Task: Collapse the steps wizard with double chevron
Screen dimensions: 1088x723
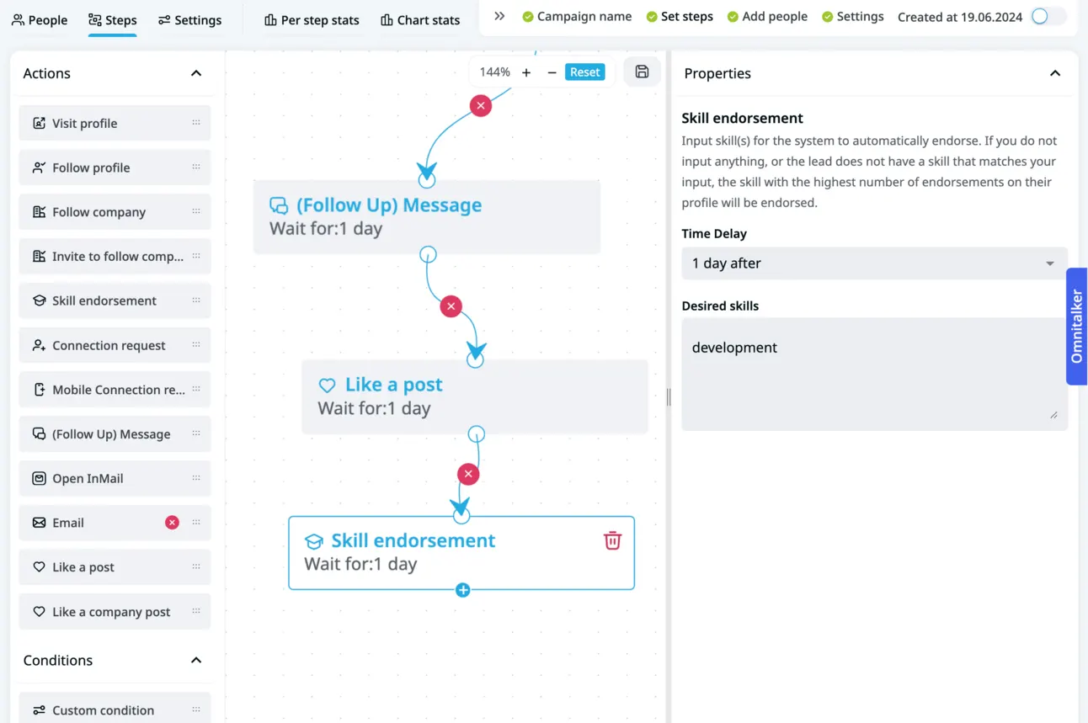Action: (499, 16)
